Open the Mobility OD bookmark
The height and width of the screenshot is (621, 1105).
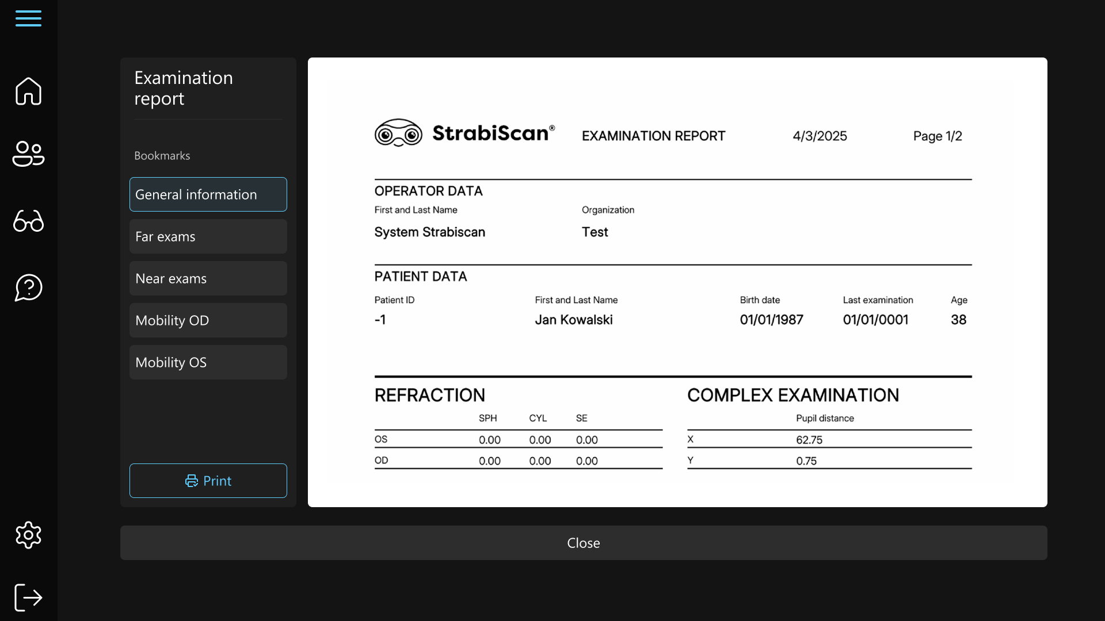[208, 320]
